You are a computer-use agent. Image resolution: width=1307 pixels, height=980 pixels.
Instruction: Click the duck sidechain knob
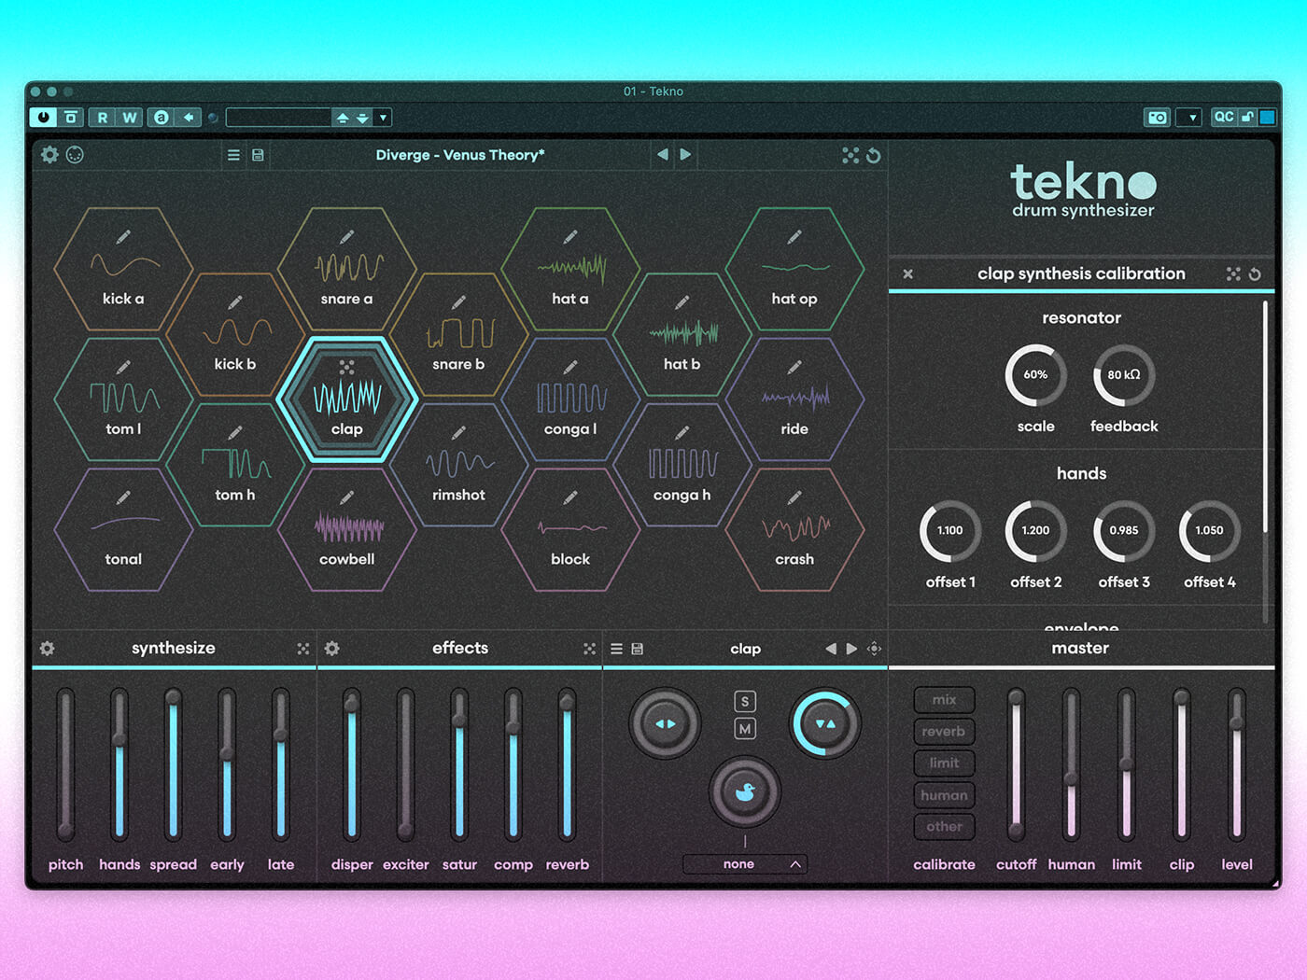[x=744, y=792]
